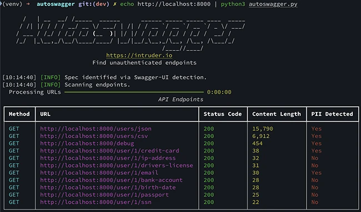Click PII 'Yes' in the email row
This screenshot has width=361, height=212.
pyautogui.click(x=317, y=173)
